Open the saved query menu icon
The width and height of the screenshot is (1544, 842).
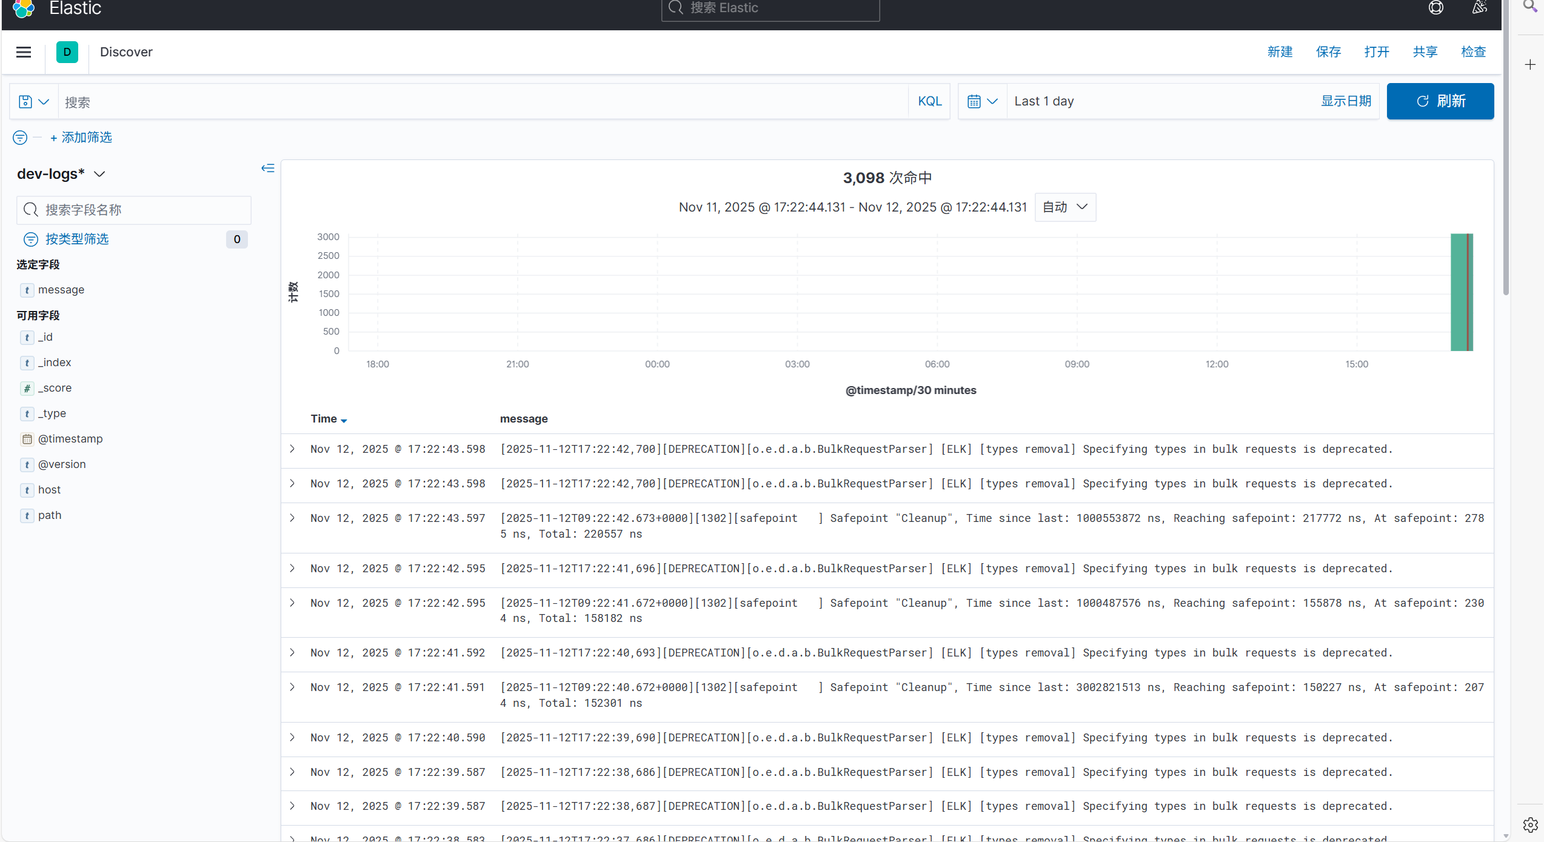(x=33, y=102)
